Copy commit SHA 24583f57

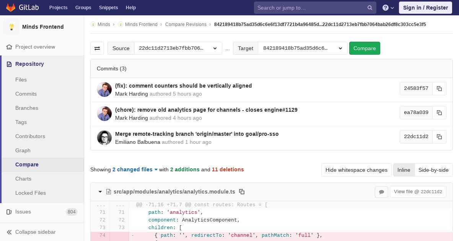pos(439,88)
